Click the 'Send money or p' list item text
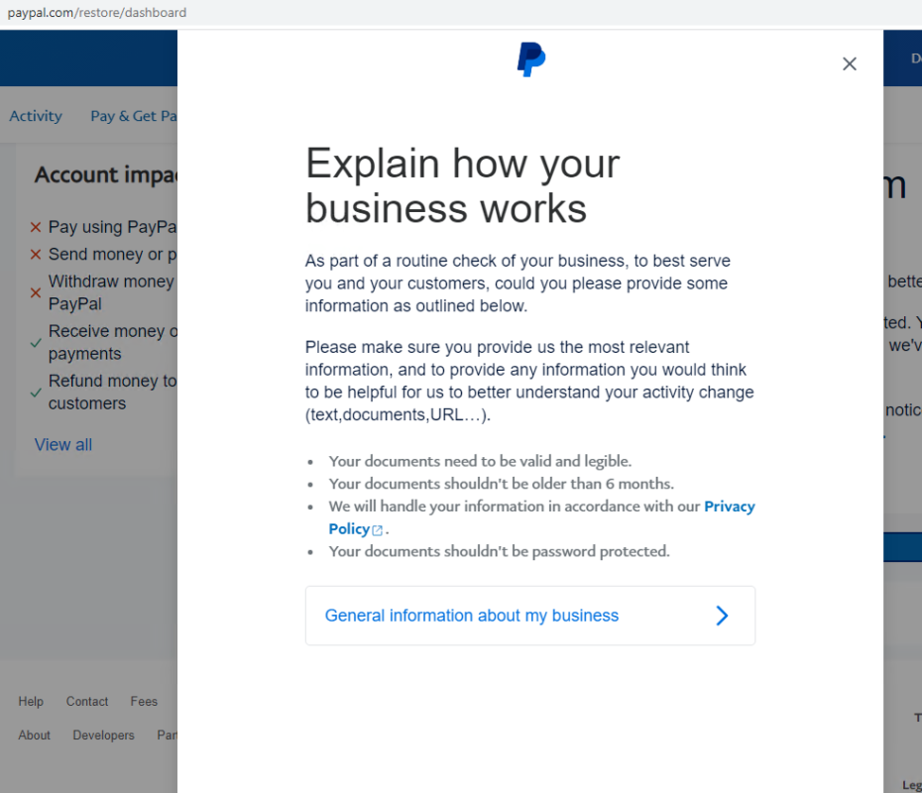The height and width of the screenshot is (793, 922). pyautogui.click(x=112, y=254)
